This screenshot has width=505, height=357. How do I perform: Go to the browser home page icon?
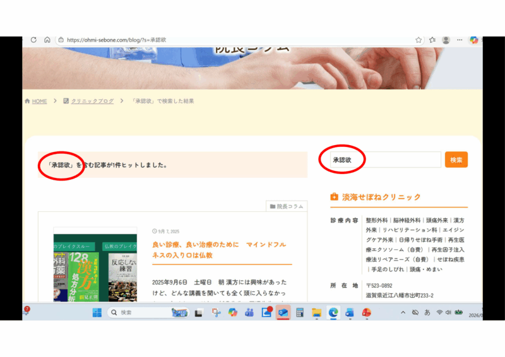click(47, 40)
